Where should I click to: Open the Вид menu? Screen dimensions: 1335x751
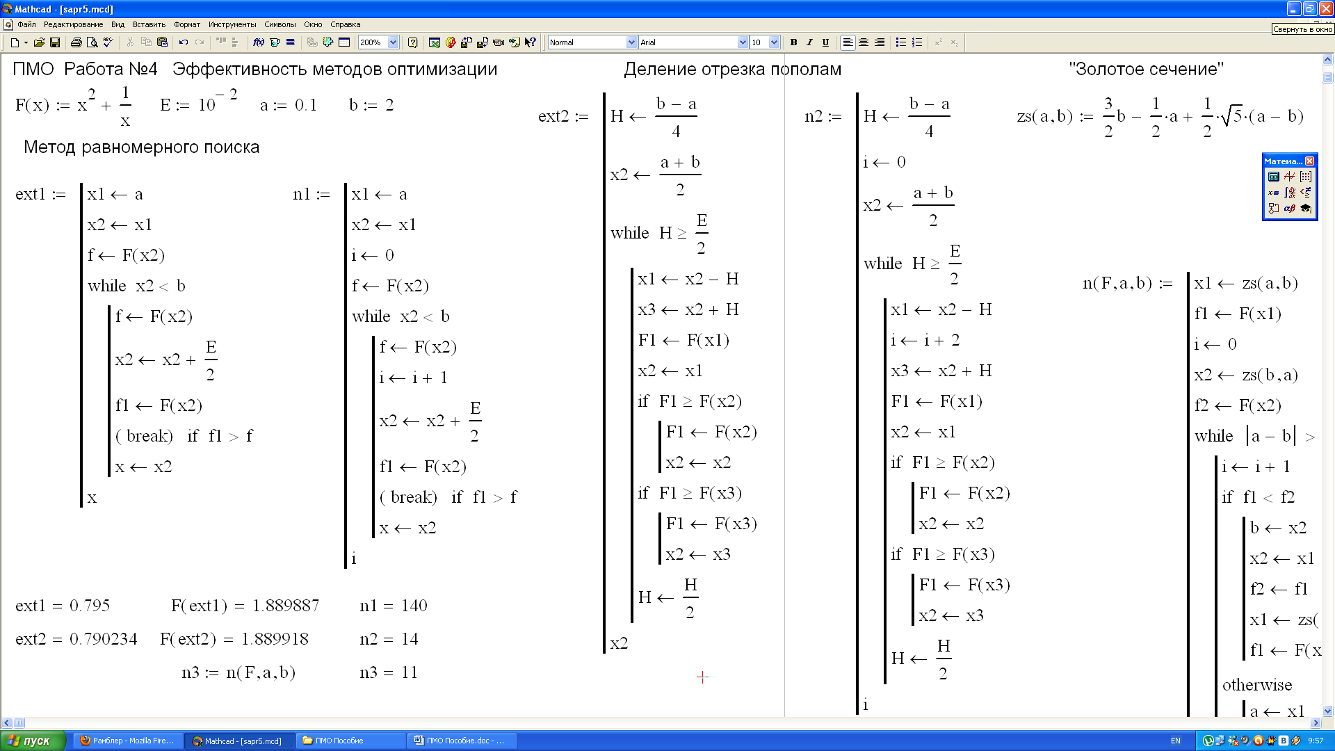118,24
